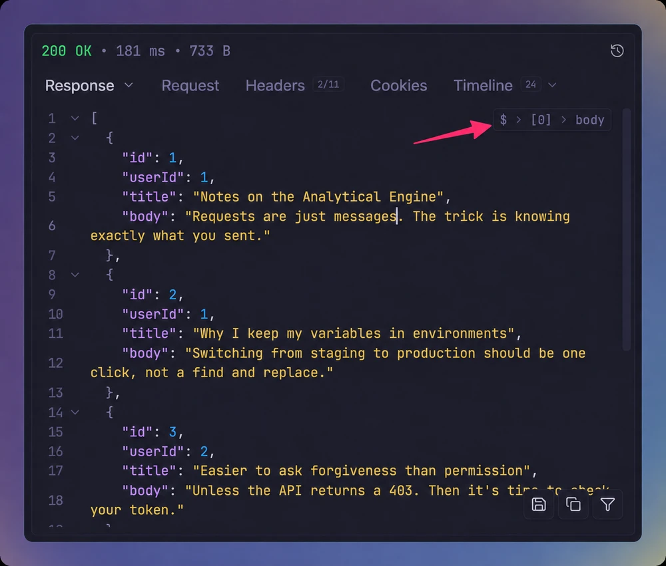Click "click, not a find and replace." text
This screenshot has width=666, height=566.
(x=212, y=372)
